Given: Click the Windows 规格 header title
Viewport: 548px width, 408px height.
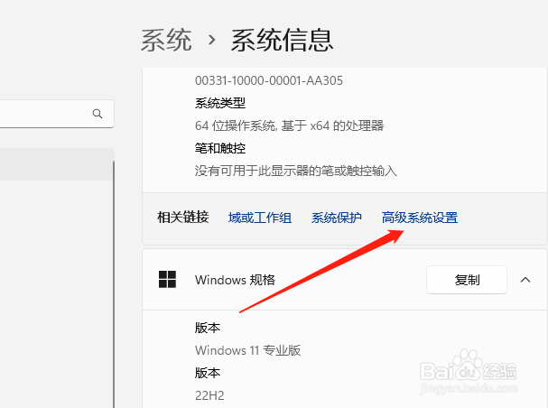Looking at the screenshot, I should point(236,280).
